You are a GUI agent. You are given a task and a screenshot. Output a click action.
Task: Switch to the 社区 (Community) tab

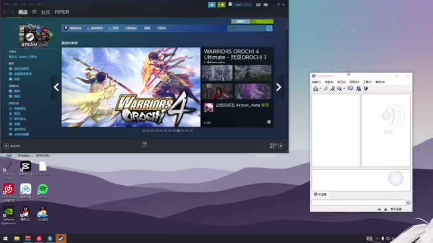tap(45, 12)
